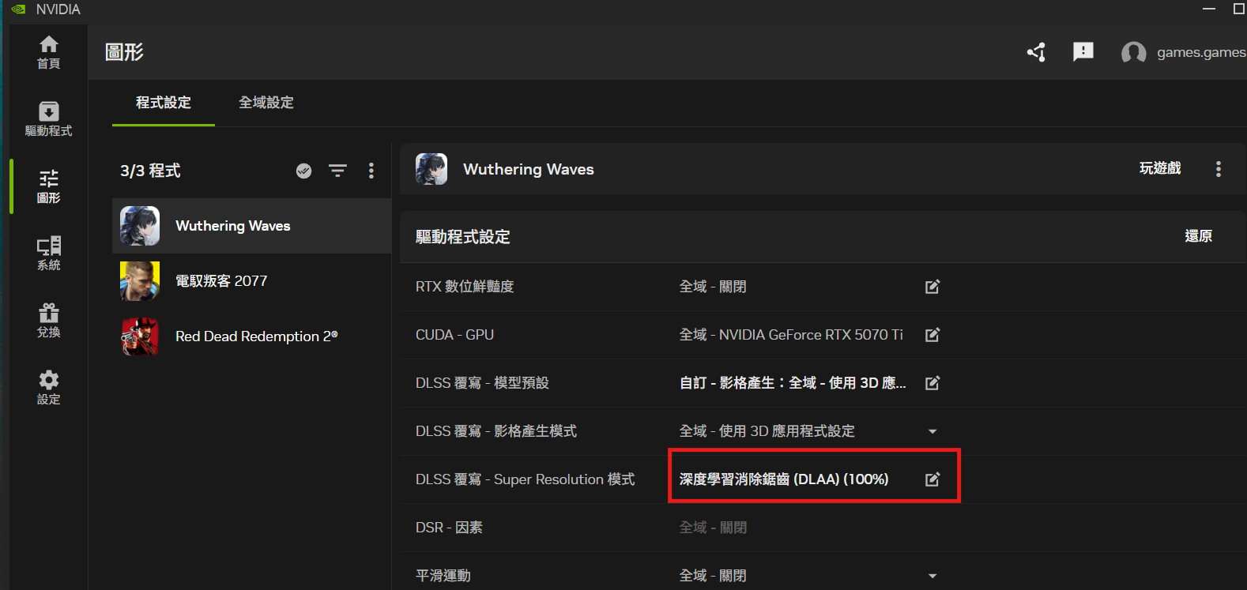Image resolution: width=1247 pixels, height=590 pixels.
Task: Select Red Dead Redemption 2 program
Action: point(252,336)
